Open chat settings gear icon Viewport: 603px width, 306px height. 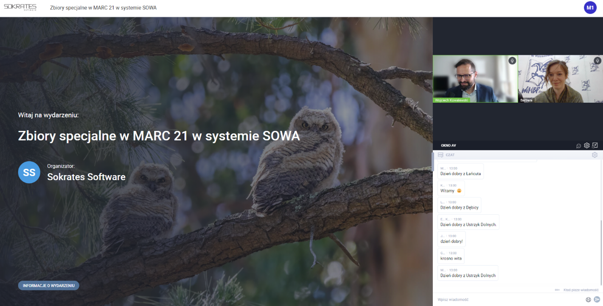(595, 155)
